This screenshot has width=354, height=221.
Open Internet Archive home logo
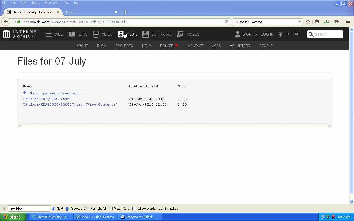click(x=21, y=34)
